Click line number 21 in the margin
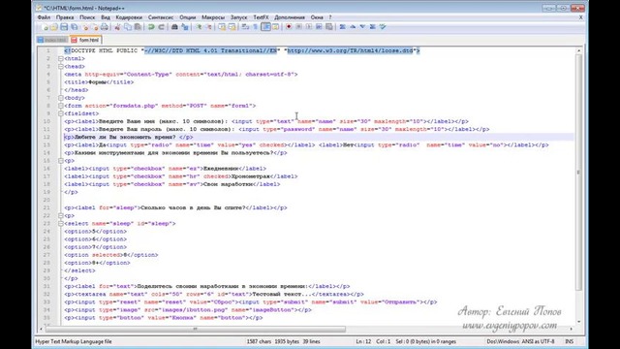 tap(46, 207)
